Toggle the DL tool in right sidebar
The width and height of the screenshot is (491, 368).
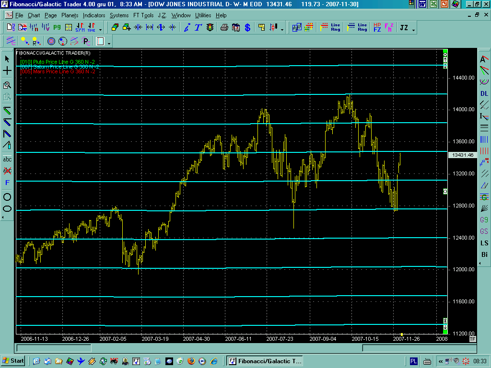pos(484,93)
